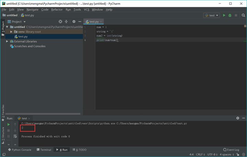The image size is (247, 157).
Task: Click the pause output icon in Run panel
Action: pyautogui.click(x=9, y=136)
